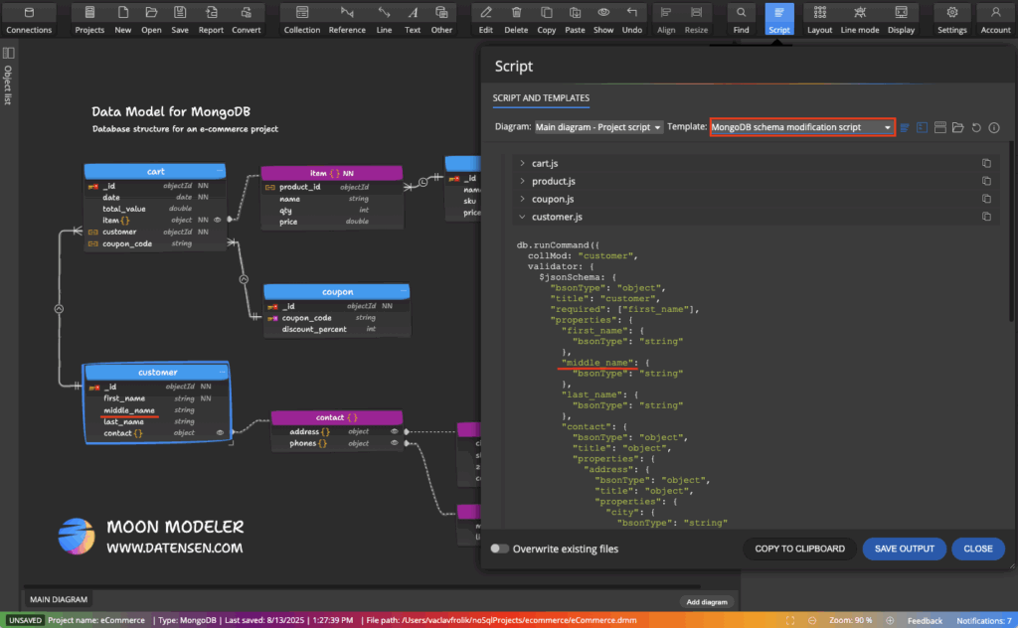Open Notifications in status bar
This screenshot has height=628, width=1018.
[983, 621]
